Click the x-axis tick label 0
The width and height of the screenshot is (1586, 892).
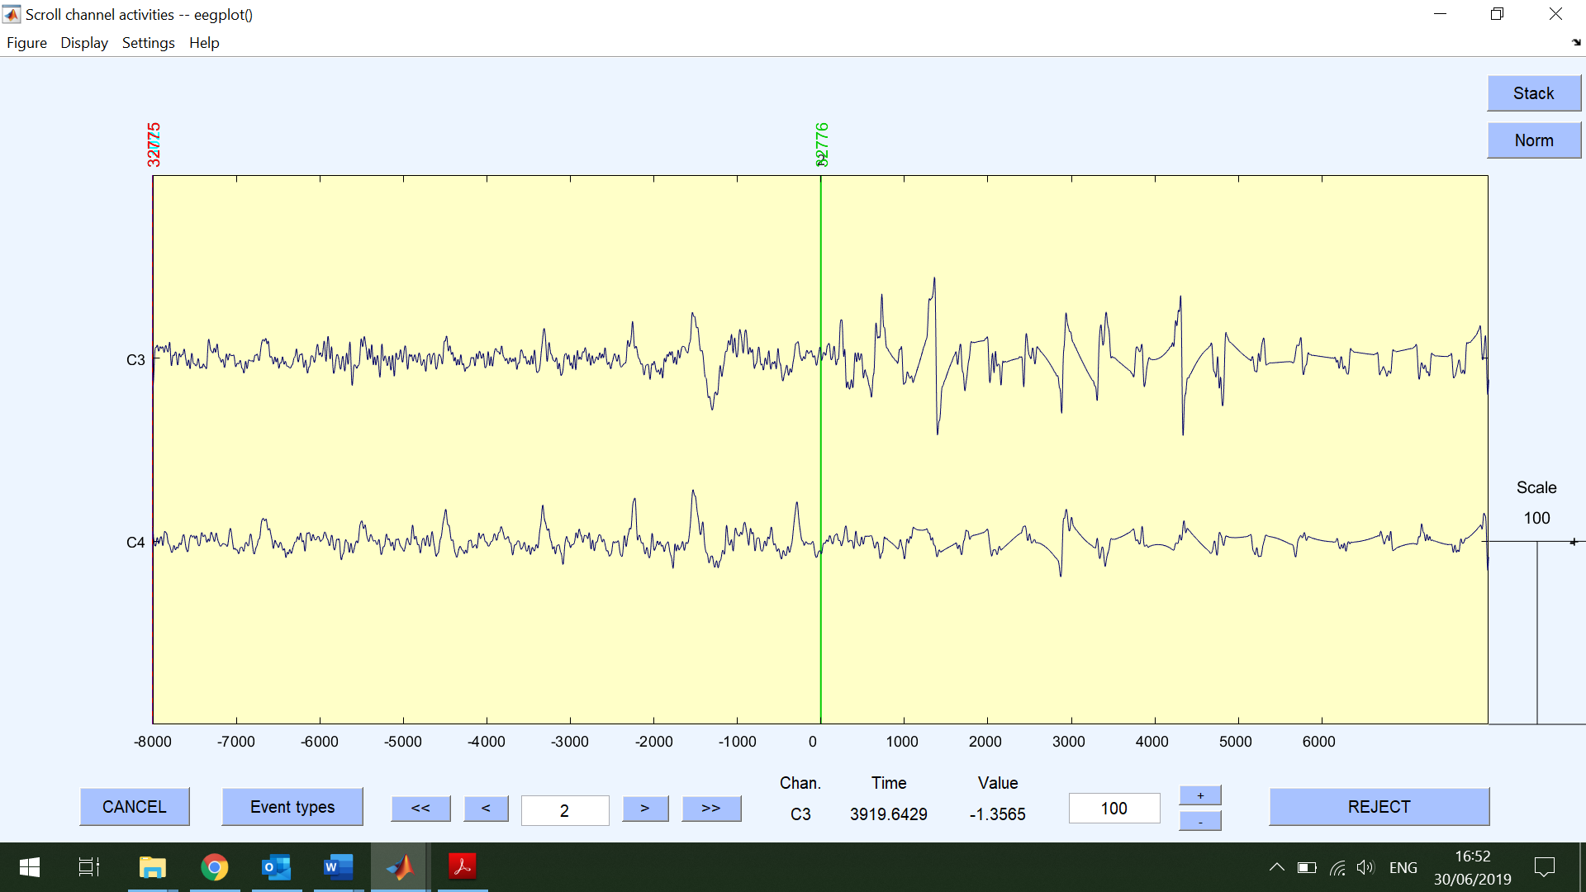click(813, 742)
